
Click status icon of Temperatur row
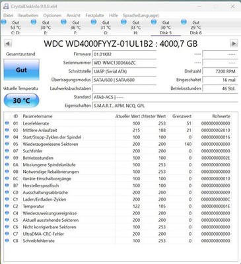7,206
